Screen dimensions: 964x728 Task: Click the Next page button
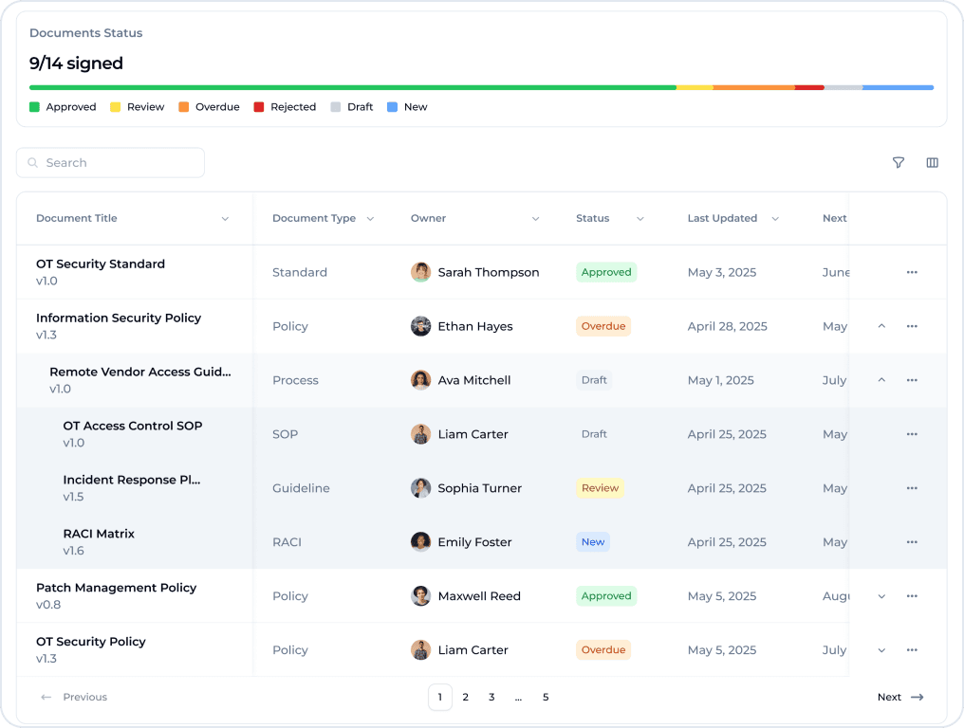899,698
